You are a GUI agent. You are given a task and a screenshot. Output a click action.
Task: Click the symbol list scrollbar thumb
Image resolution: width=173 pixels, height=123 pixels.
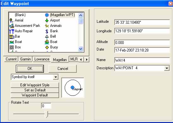[81, 21]
